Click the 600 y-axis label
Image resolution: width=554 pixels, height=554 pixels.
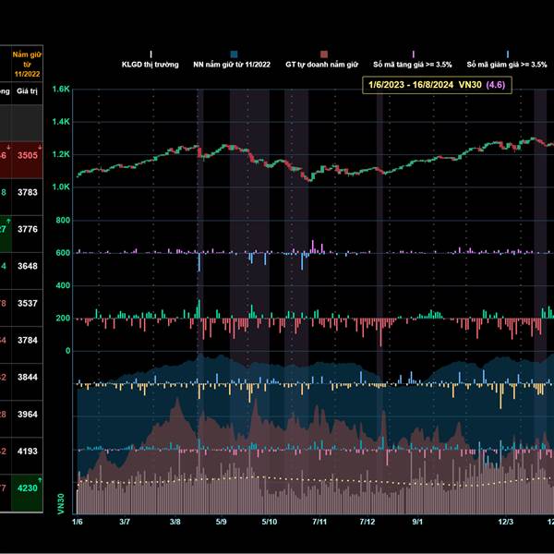point(63,253)
